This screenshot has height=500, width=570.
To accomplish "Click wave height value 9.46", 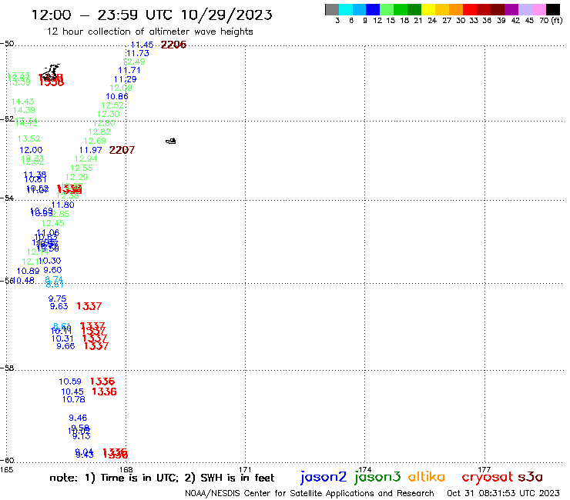I will [78, 418].
